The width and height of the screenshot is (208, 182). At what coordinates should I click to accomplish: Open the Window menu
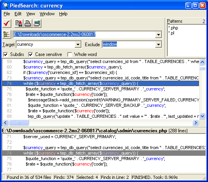click(x=47, y=14)
